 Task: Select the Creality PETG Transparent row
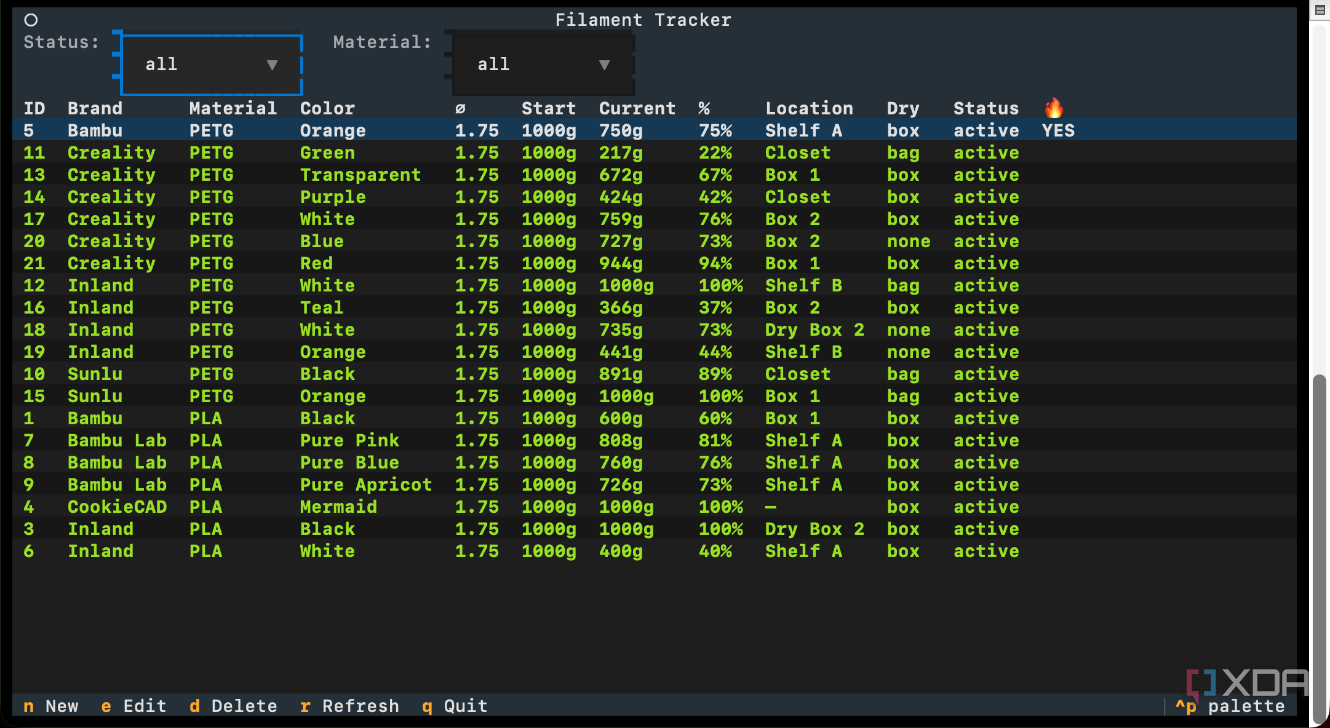[655, 175]
